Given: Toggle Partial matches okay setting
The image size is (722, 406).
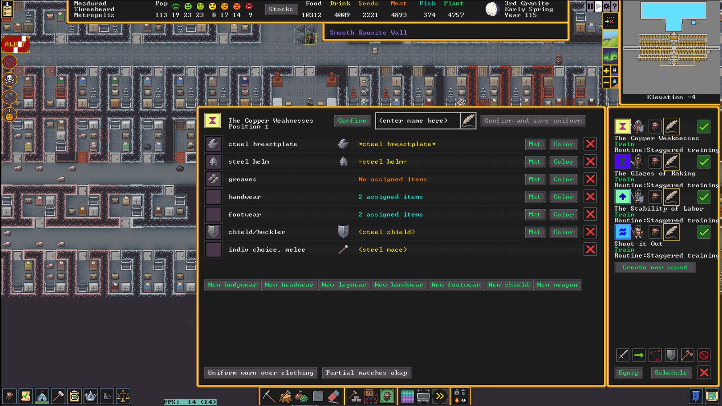Looking at the screenshot, I should (x=366, y=373).
